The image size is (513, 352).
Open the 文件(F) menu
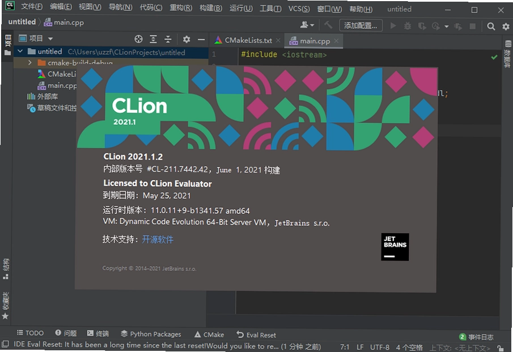(x=32, y=7)
